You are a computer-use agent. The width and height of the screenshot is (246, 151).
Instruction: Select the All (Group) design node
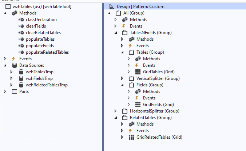[137, 13]
